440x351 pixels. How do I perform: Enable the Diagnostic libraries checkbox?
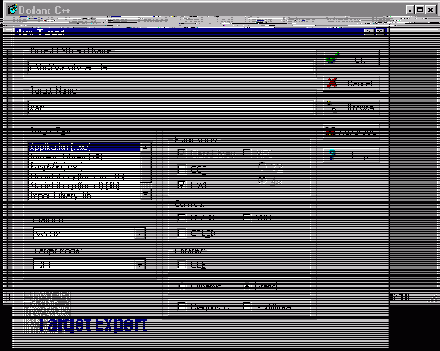click(182, 307)
